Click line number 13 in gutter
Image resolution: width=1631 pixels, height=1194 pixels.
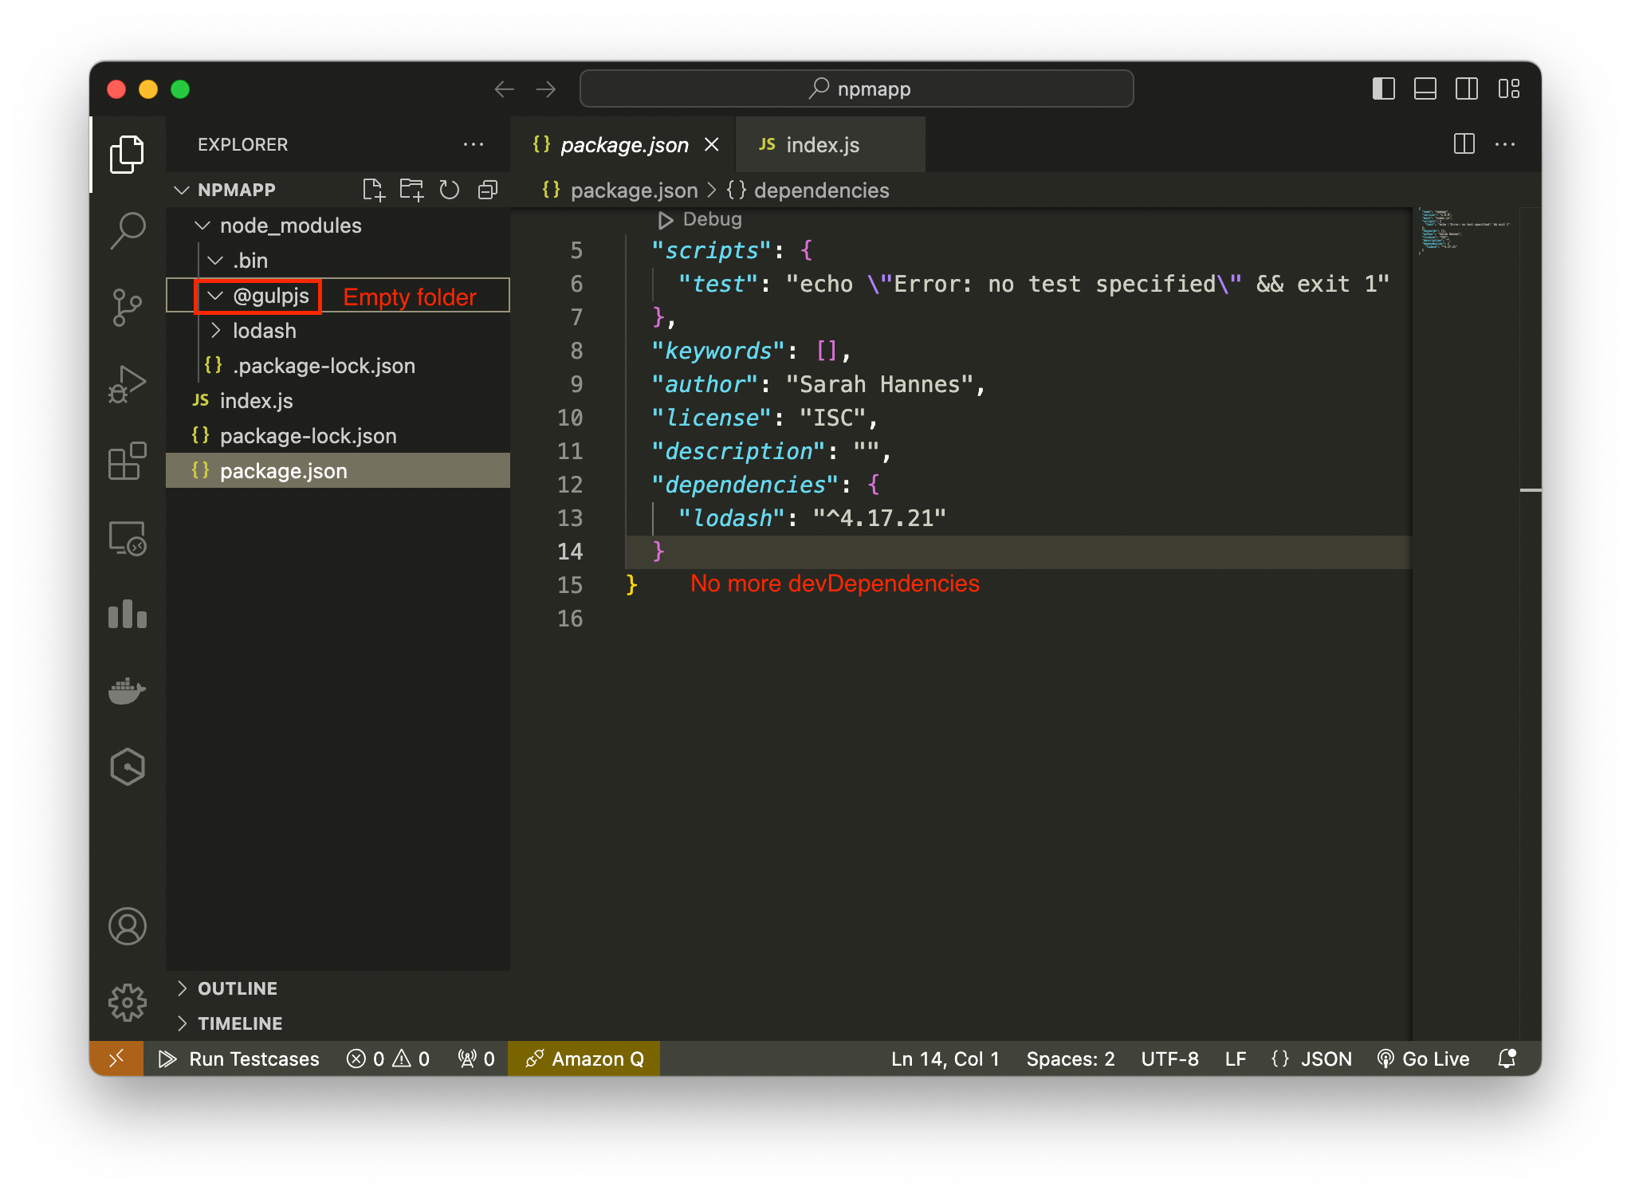570,518
